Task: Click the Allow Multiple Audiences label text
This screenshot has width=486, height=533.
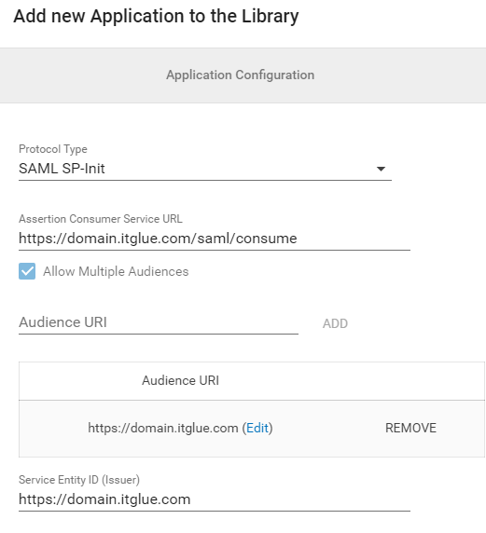Action: (116, 271)
